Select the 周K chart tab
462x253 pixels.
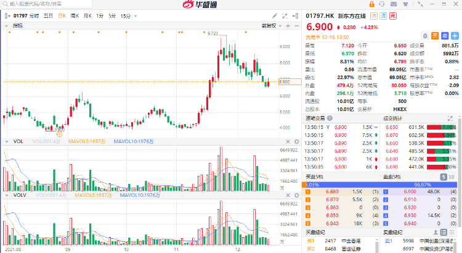pyautogui.click(x=75, y=16)
